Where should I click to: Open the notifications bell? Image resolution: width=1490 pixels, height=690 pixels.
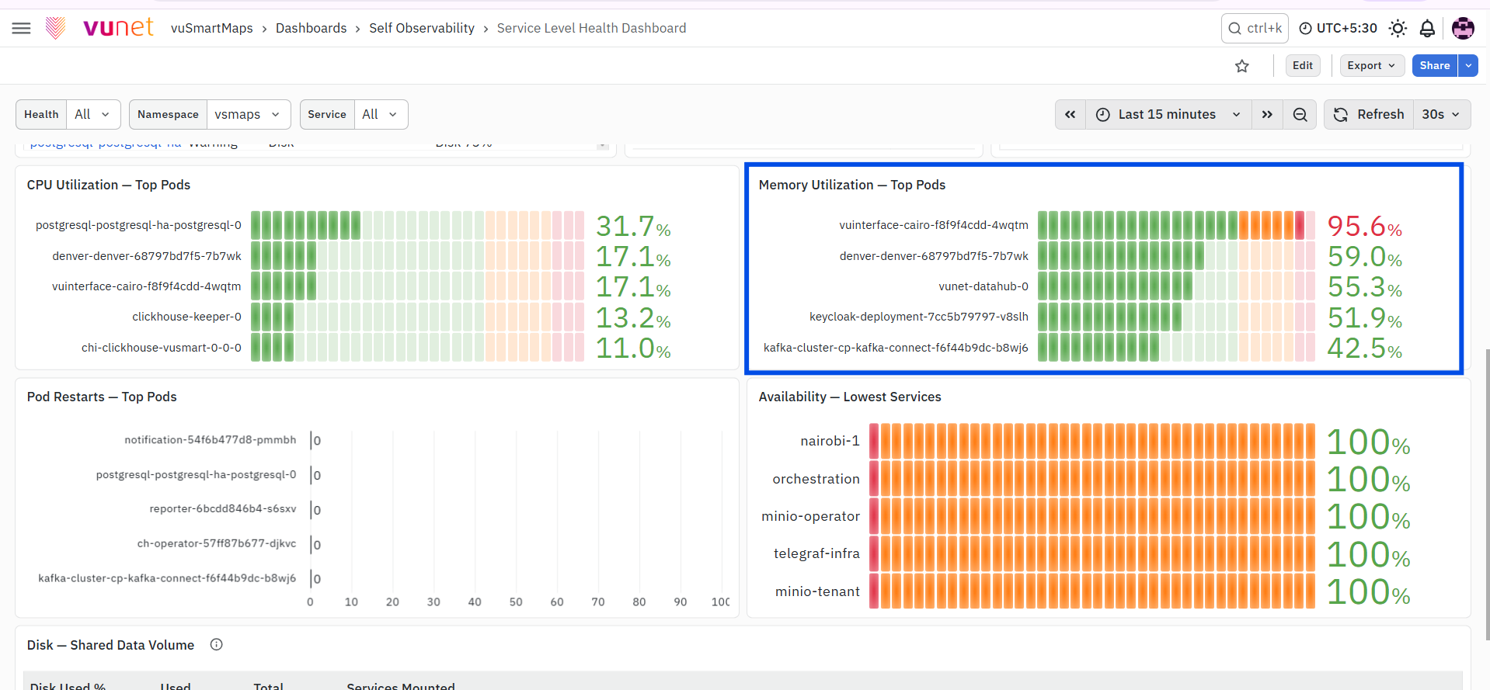[x=1427, y=29]
